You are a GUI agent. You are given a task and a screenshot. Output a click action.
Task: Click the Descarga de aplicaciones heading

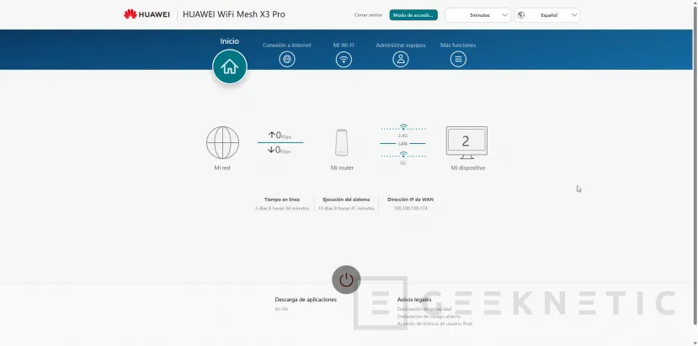306,300
